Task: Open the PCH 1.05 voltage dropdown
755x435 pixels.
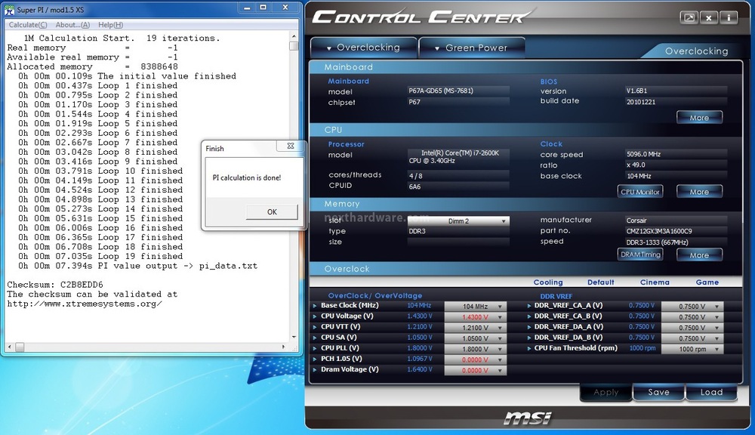Action: (x=475, y=359)
